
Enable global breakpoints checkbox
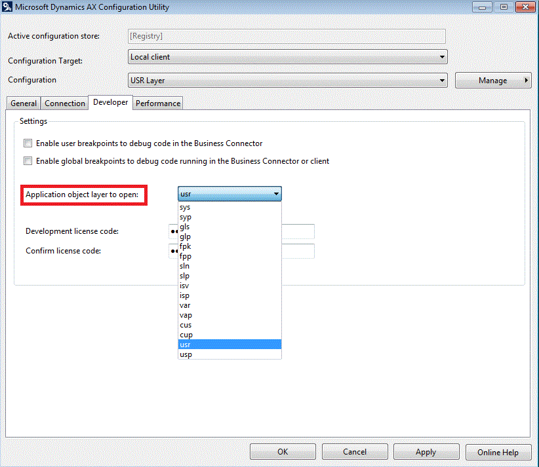pyautogui.click(x=28, y=161)
